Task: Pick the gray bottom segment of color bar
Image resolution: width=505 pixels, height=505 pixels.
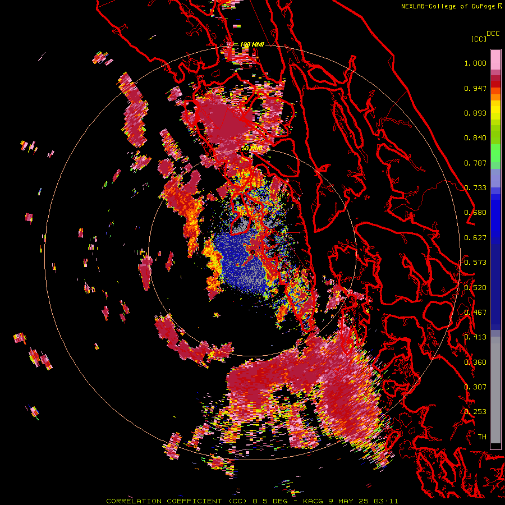Action: [495, 390]
